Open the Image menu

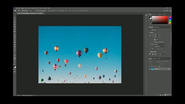(22, 8)
